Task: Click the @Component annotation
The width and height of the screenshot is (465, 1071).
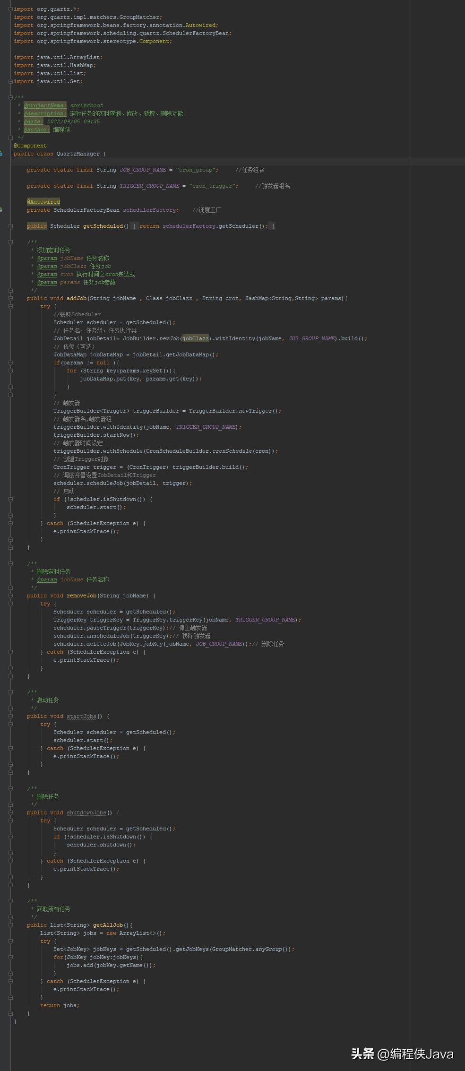Action: tap(30, 146)
